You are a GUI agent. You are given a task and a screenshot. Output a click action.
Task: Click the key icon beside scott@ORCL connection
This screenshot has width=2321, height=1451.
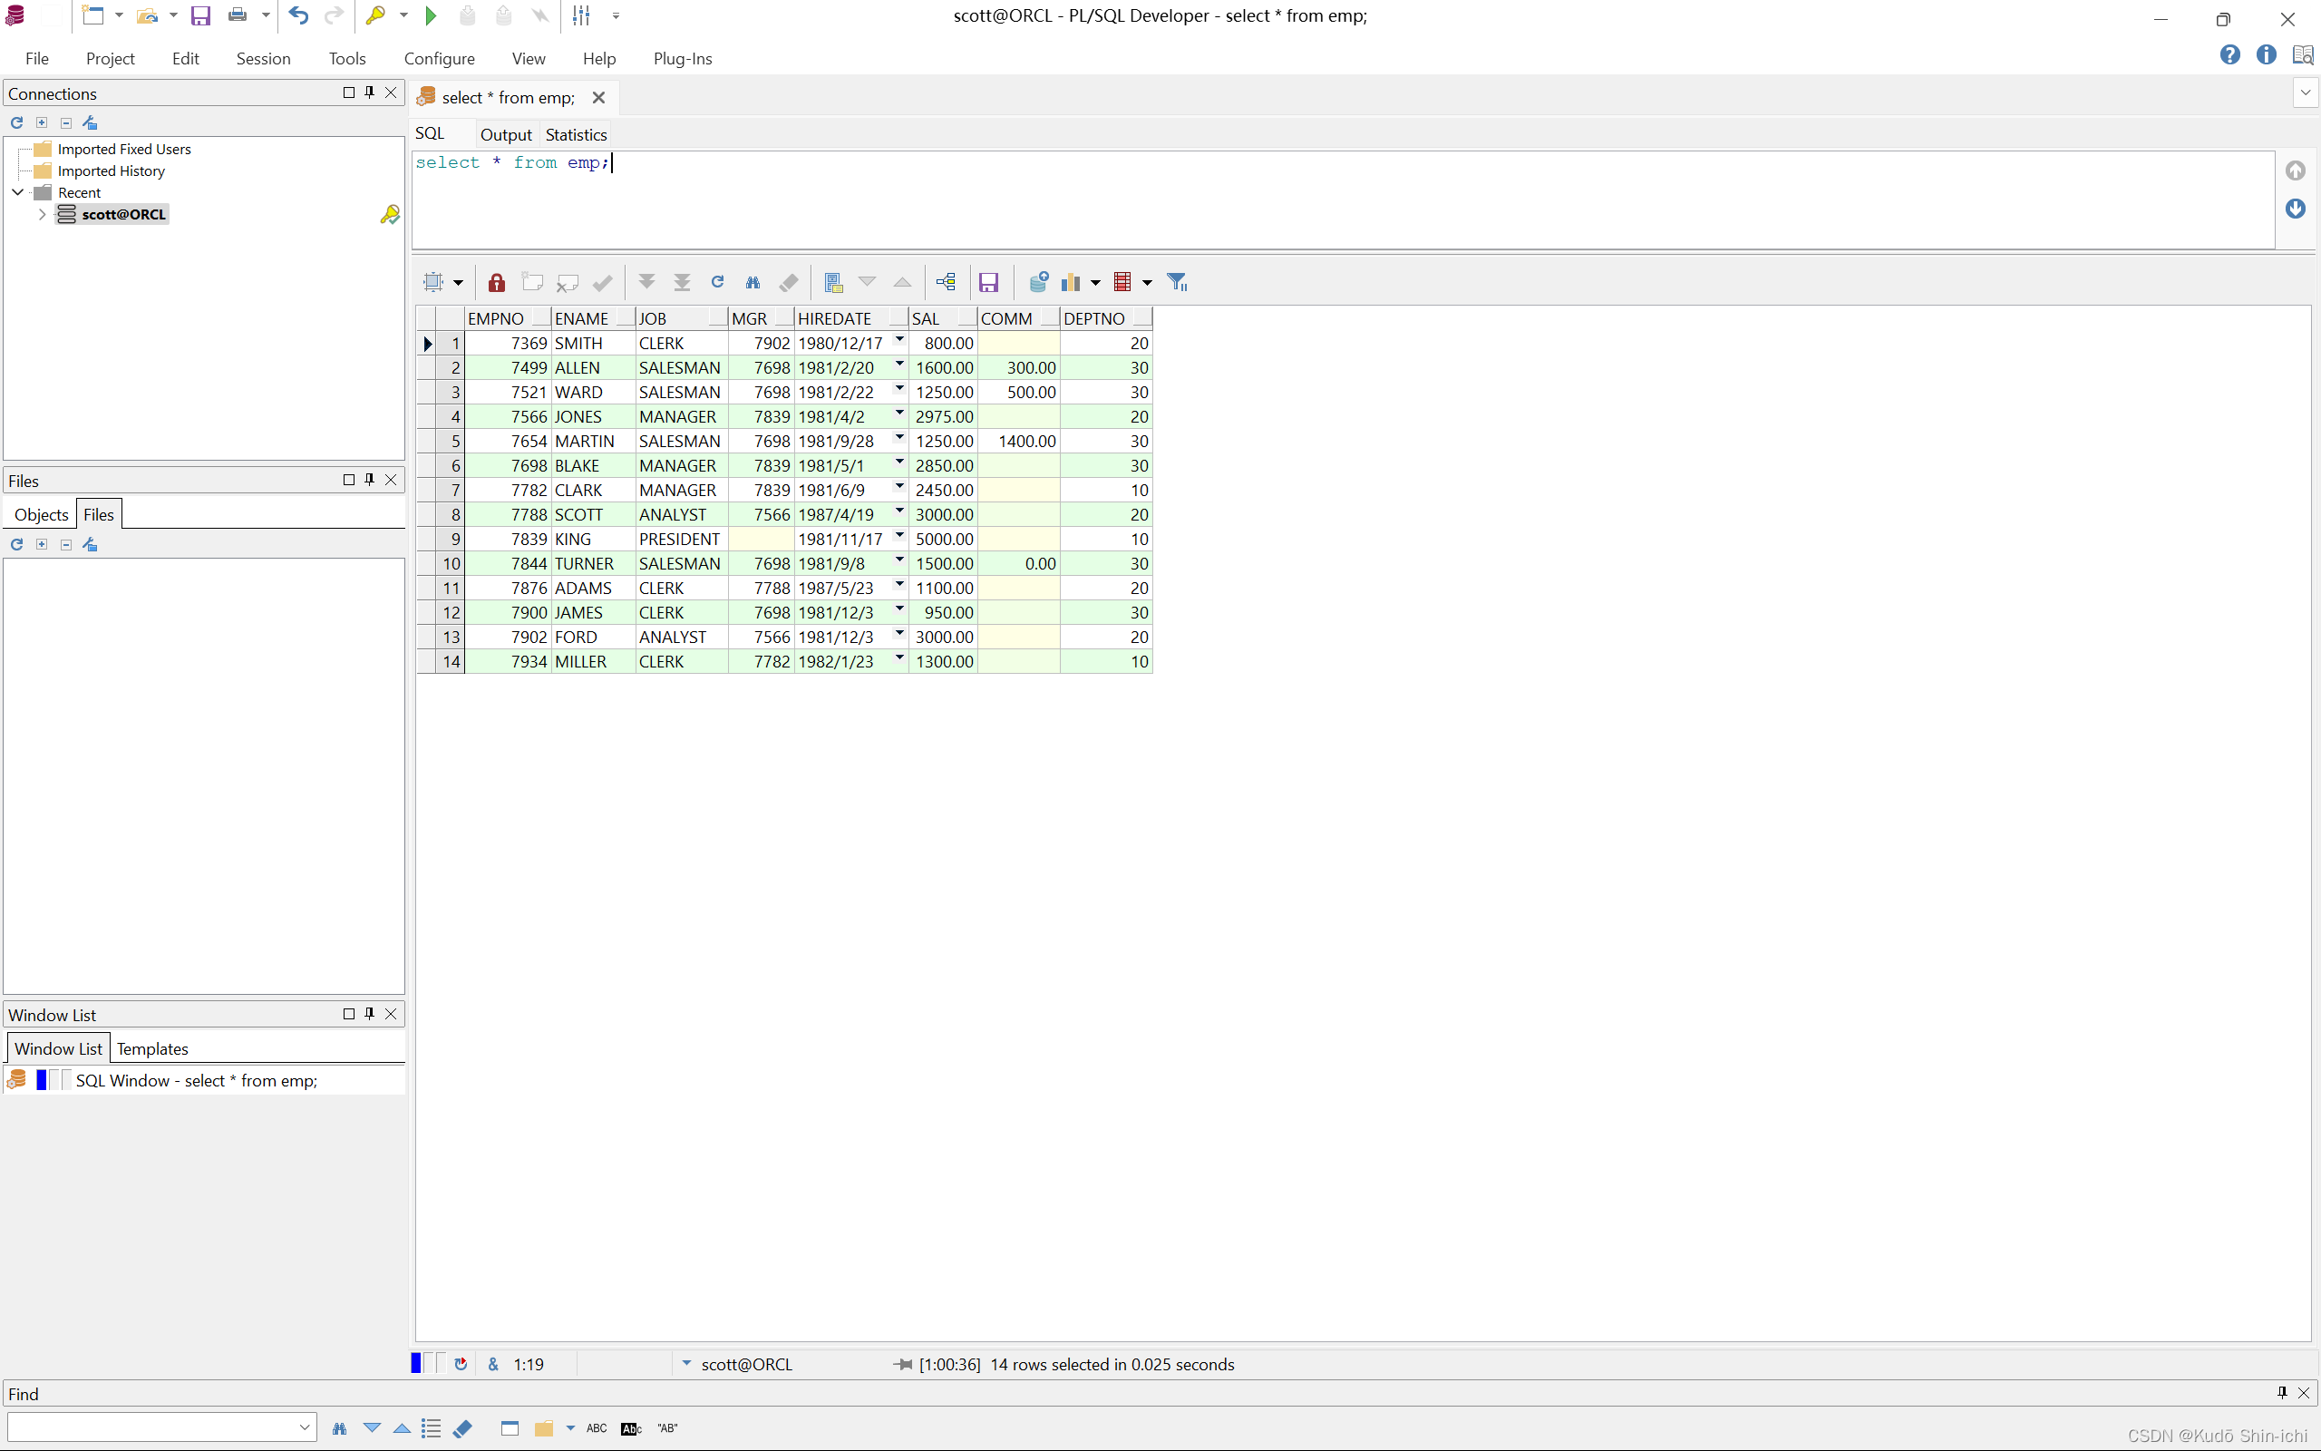389,214
